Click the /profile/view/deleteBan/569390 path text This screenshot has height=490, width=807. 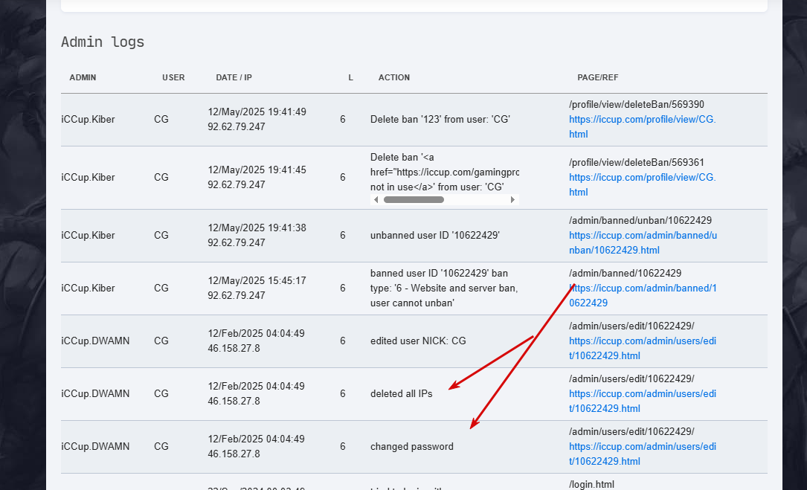pyautogui.click(x=637, y=105)
